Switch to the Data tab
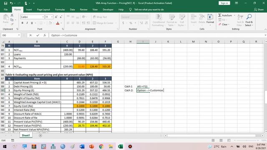The width and height of the screenshot is (267, 150). pos(72,10)
